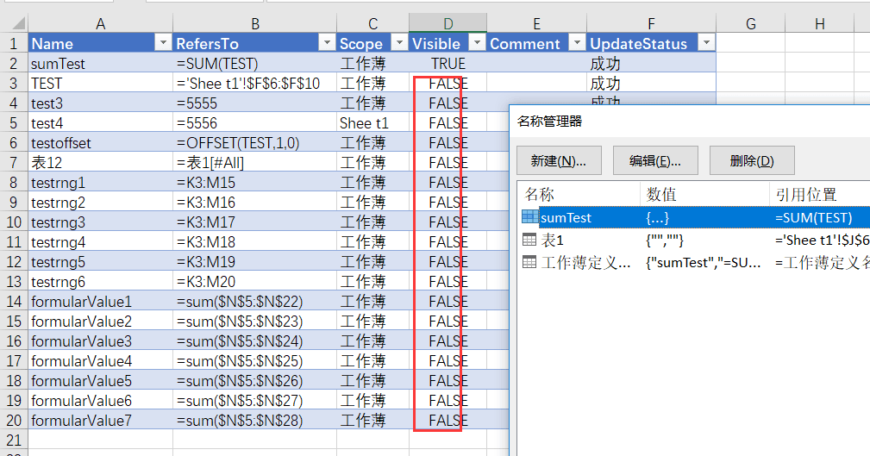Click cell with =SUM(TEST) in the worksheet
Screen dimensions: 870x456
[x=254, y=63]
